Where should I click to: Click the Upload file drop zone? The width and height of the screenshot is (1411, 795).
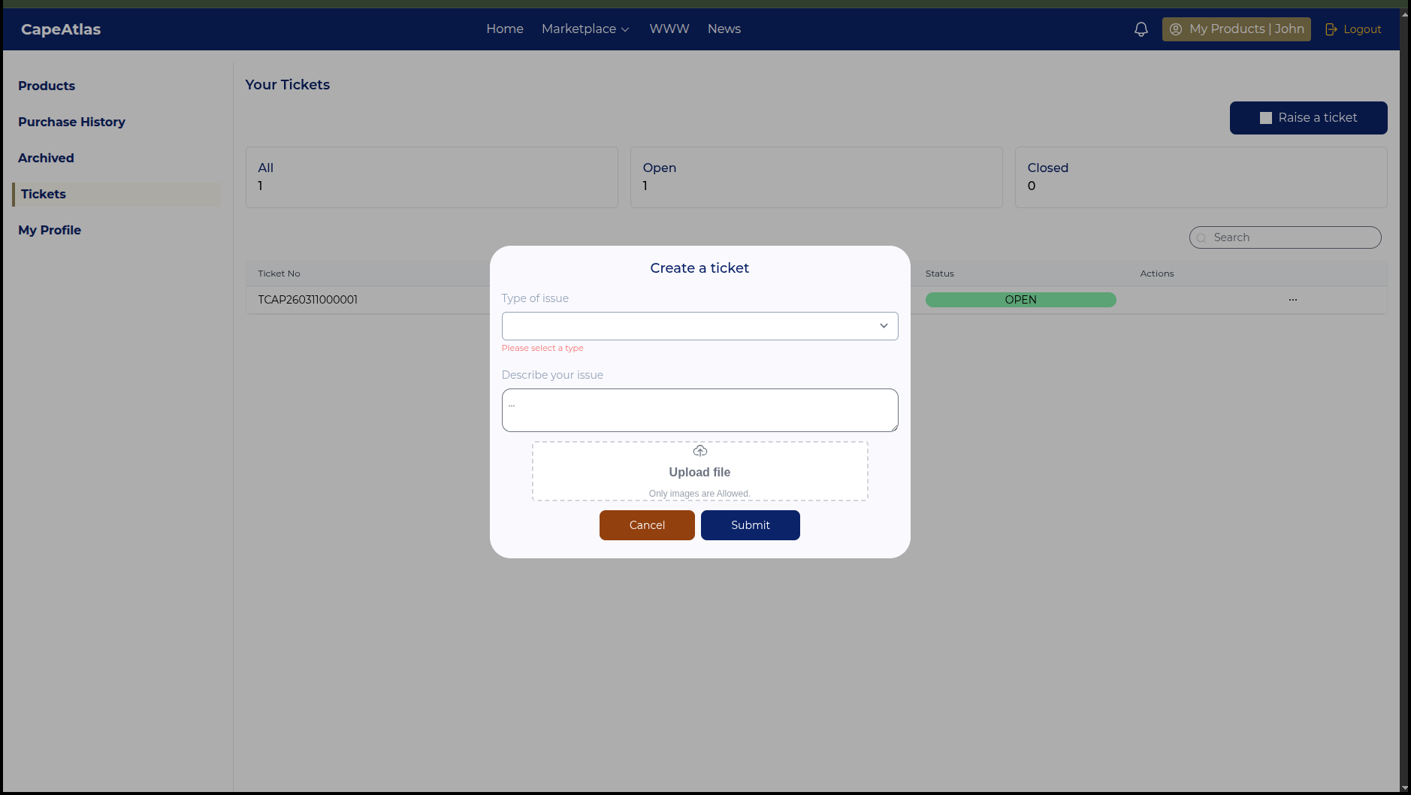pos(699,471)
